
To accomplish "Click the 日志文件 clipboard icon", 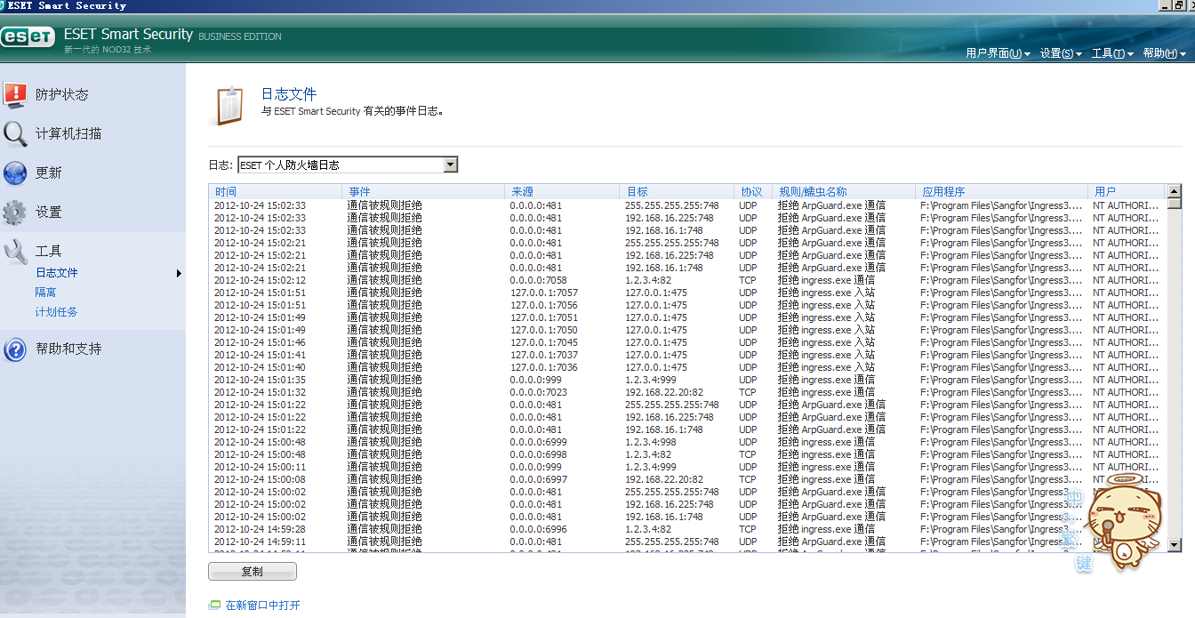I will pyautogui.click(x=229, y=105).
